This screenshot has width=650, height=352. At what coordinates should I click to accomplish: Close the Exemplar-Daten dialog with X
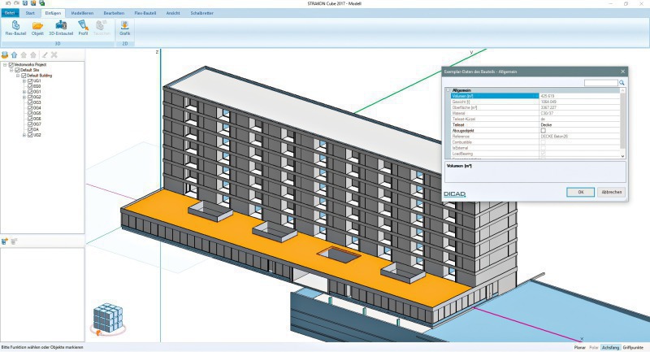coord(622,72)
